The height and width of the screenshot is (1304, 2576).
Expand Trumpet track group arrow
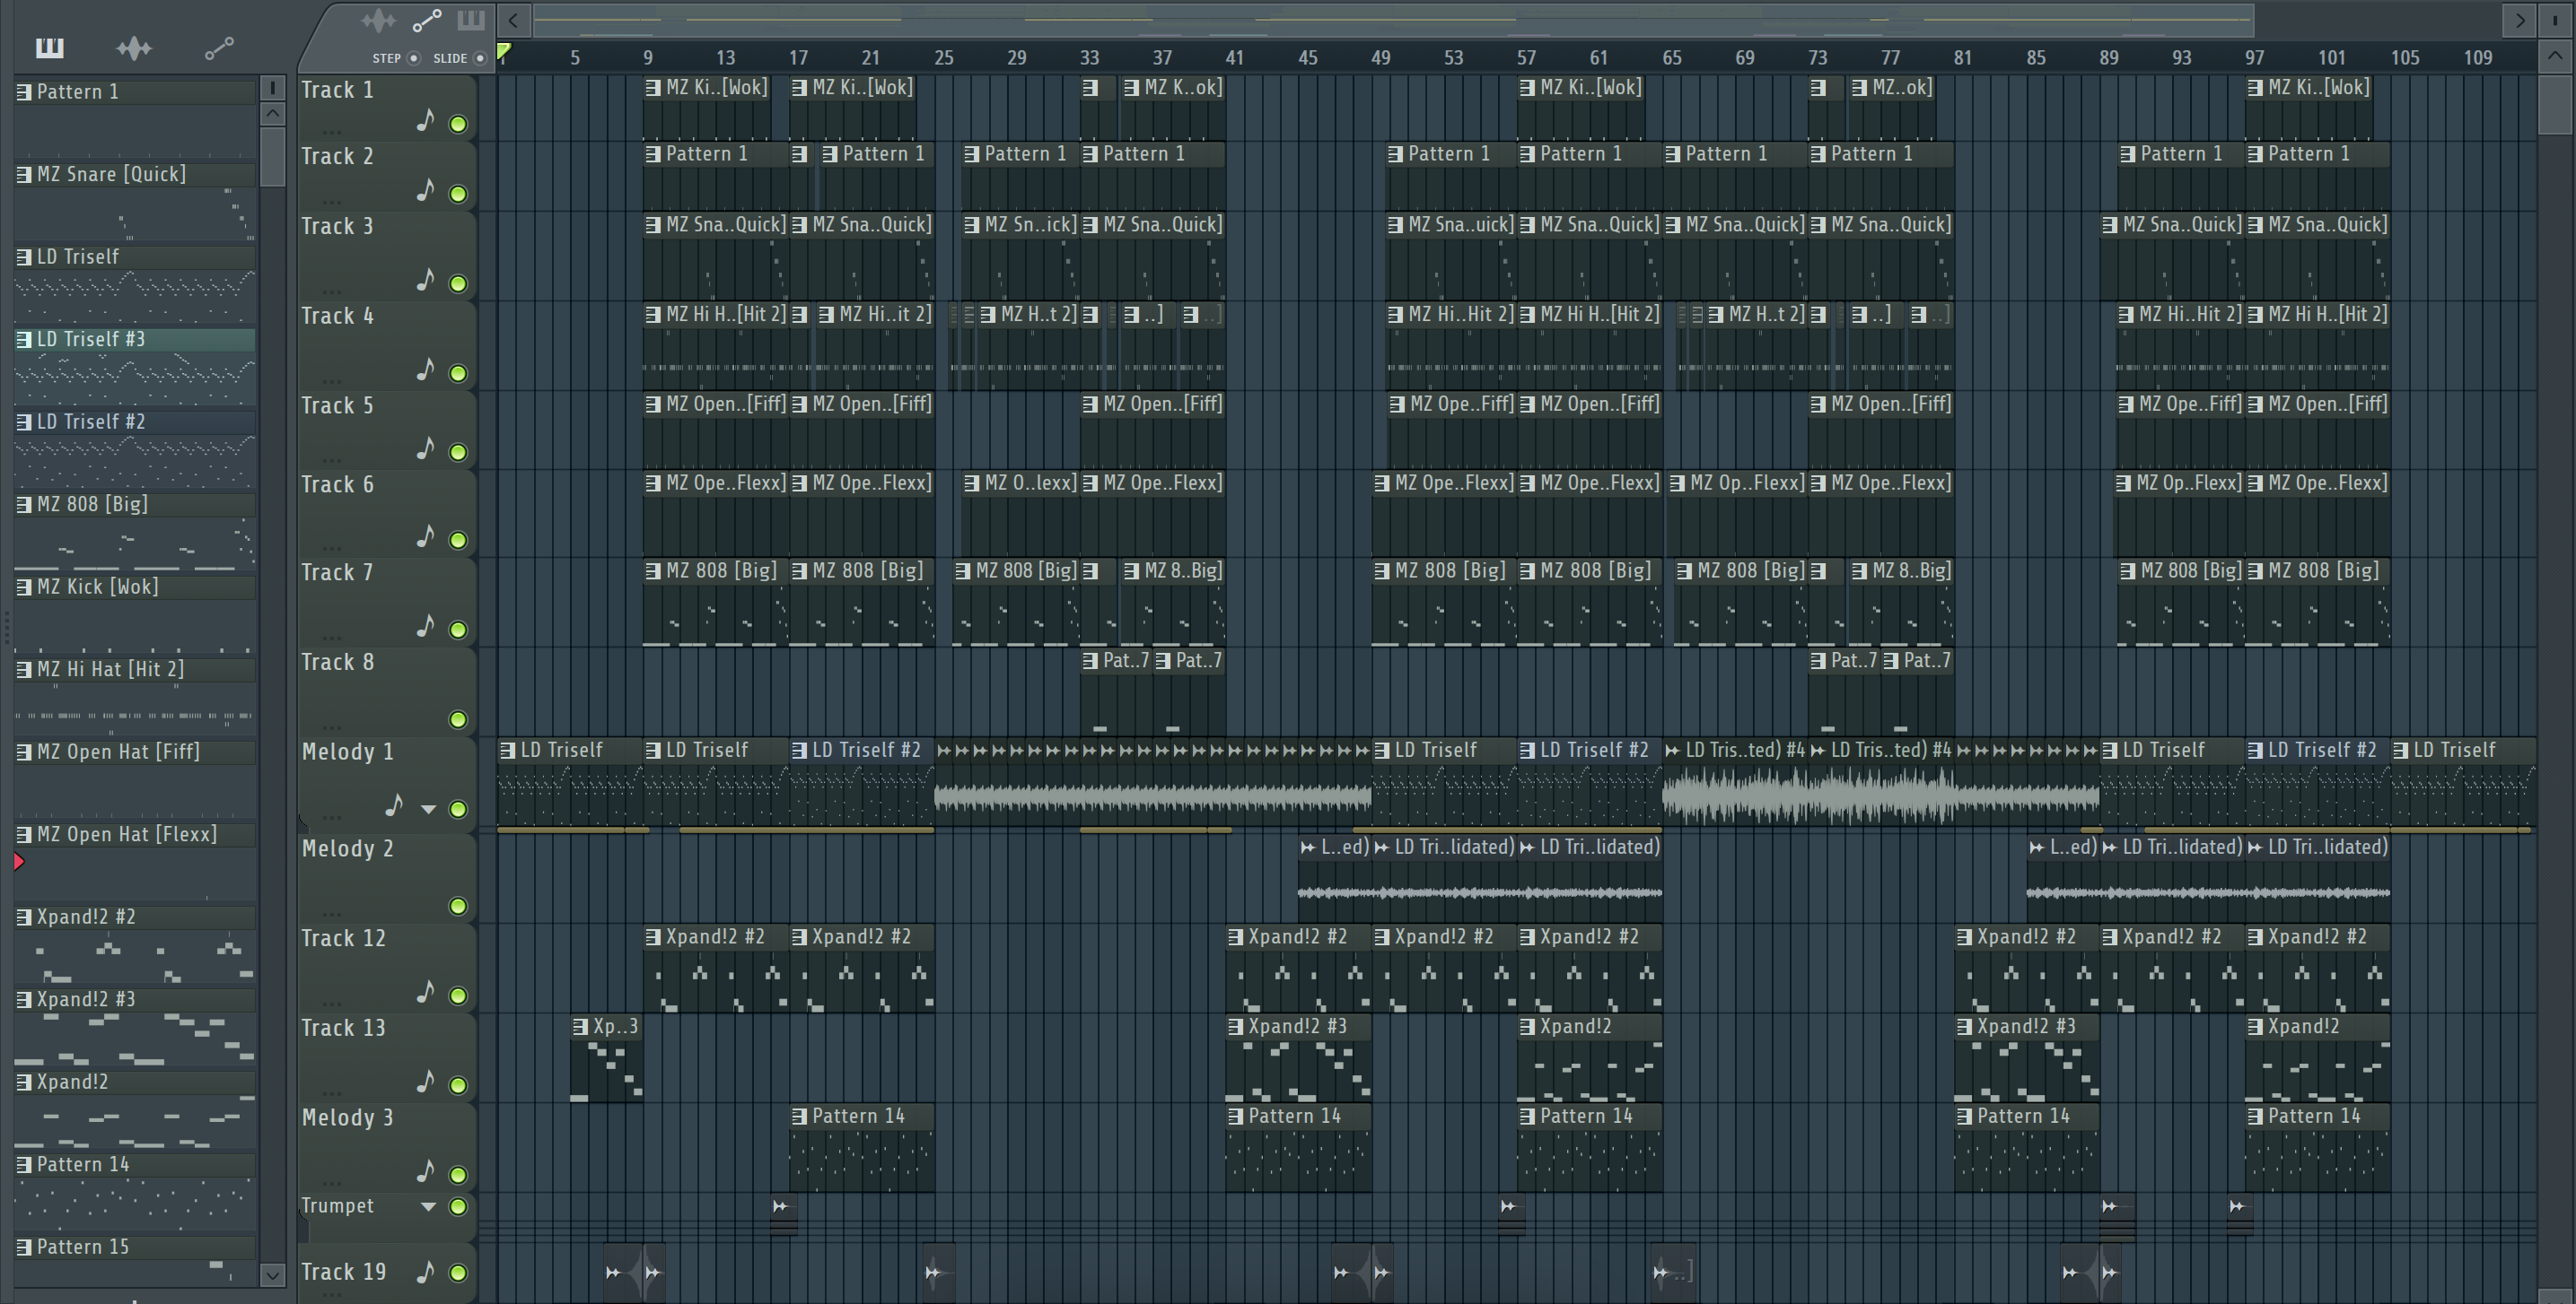click(428, 1206)
